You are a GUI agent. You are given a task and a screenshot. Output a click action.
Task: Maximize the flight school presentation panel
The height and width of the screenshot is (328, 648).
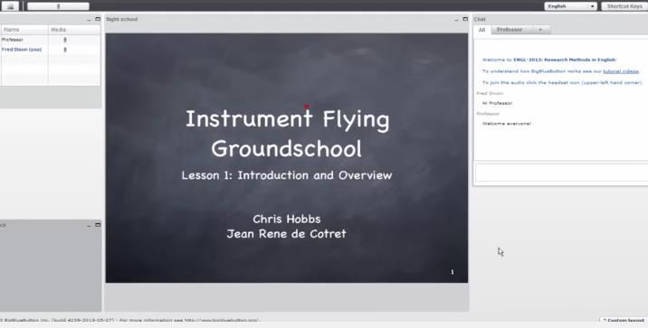pos(465,19)
